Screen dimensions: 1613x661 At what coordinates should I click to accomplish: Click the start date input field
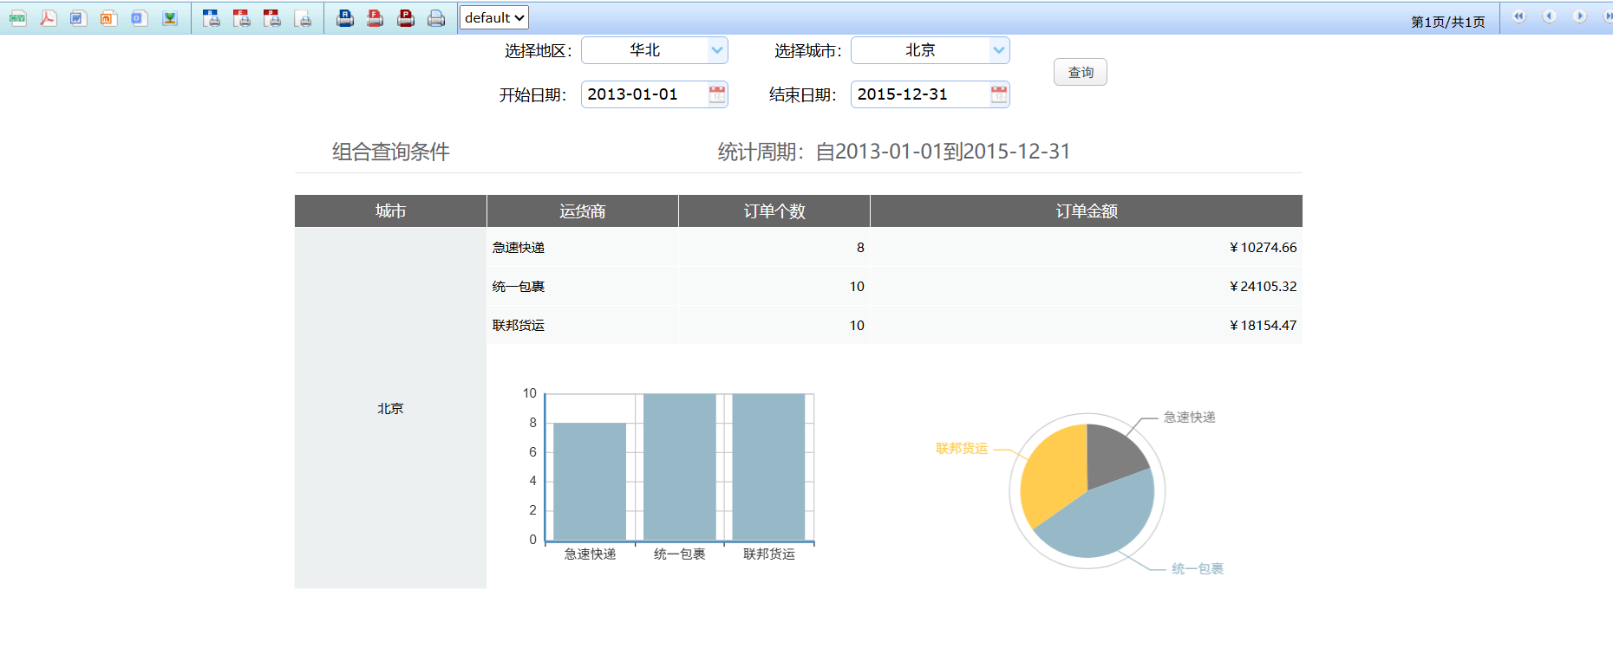(643, 94)
